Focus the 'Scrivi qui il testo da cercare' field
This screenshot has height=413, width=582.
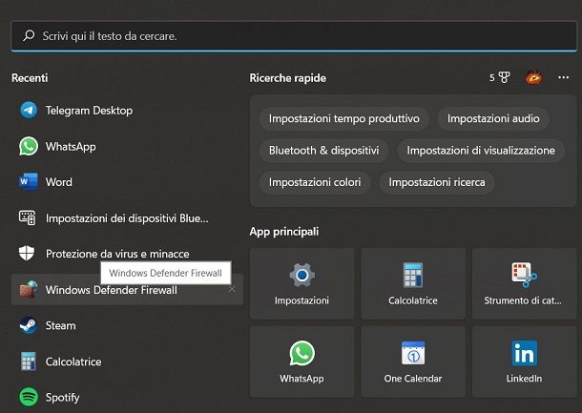click(x=294, y=36)
